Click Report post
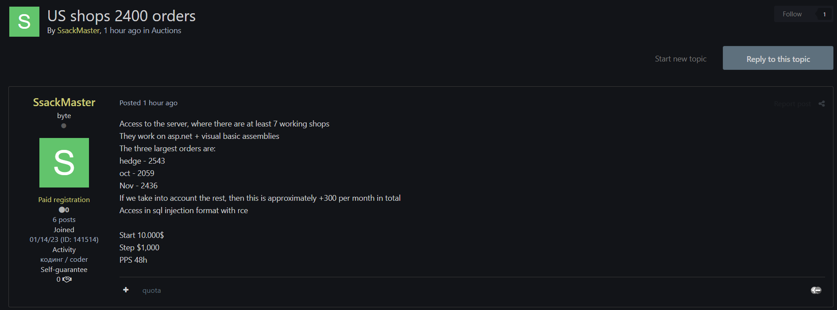The image size is (837, 310). [792, 104]
